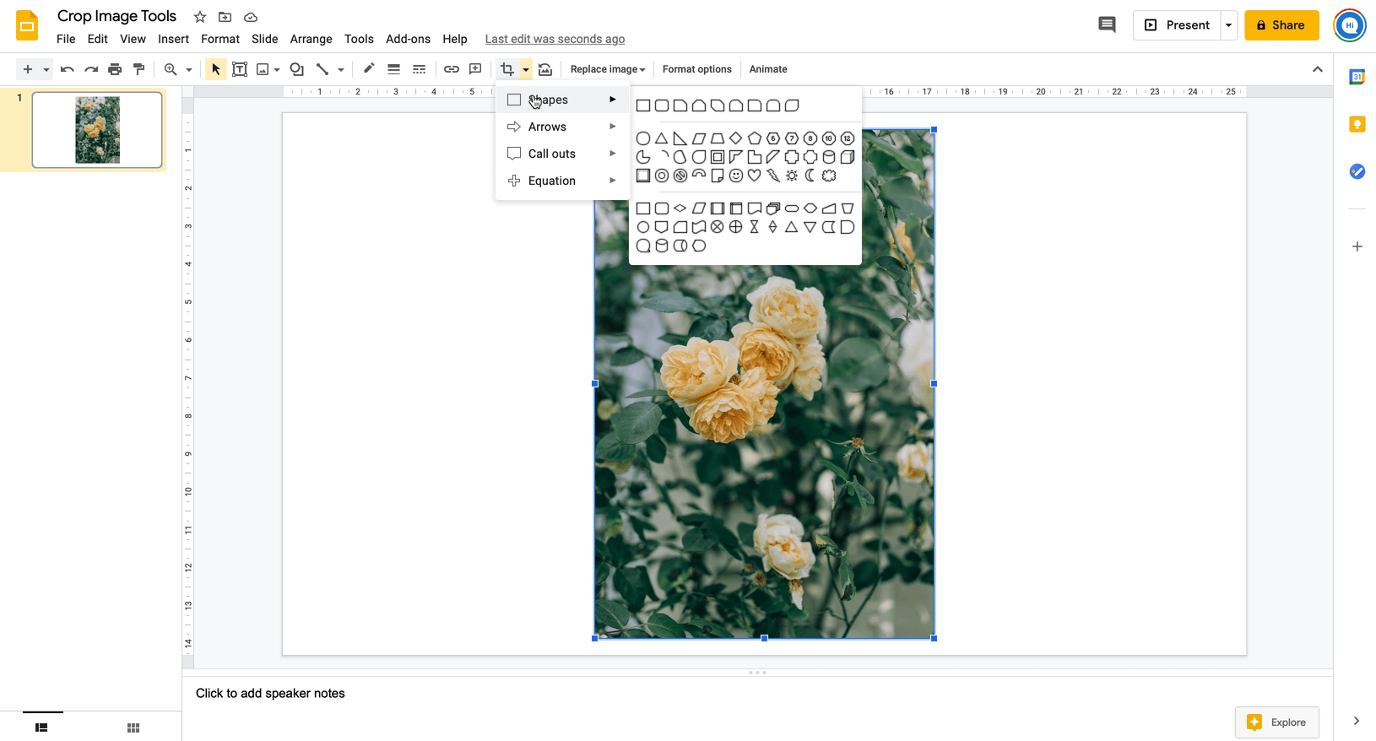1376x741 pixels.
Task: Select the right triangle shape
Action: pyautogui.click(x=680, y=138)
